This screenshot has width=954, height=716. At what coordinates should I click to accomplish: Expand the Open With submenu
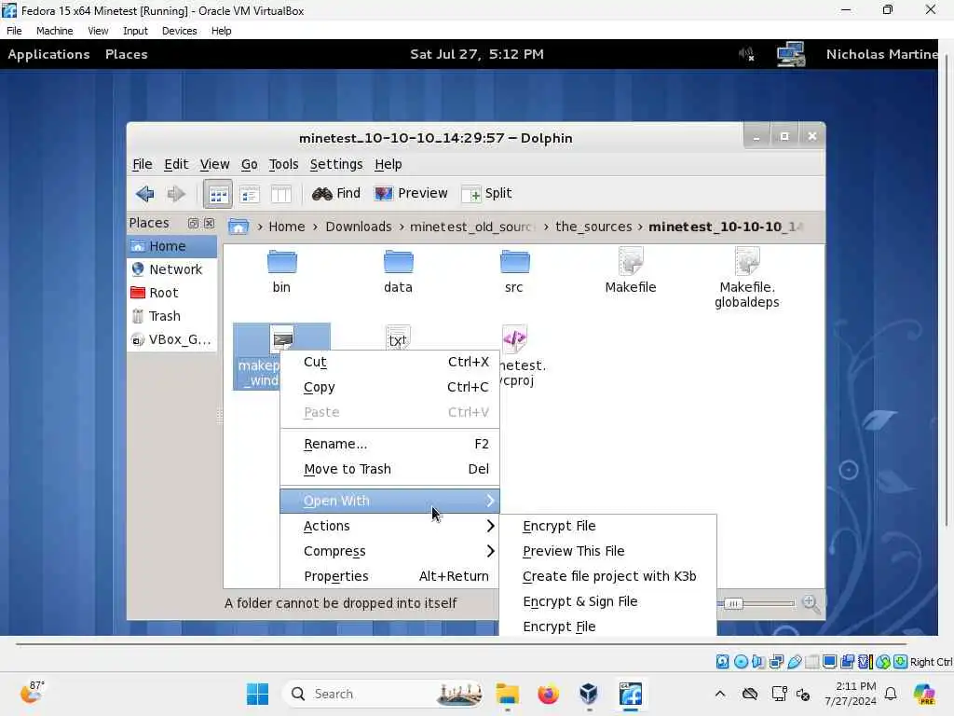click(x=389, y=501)
